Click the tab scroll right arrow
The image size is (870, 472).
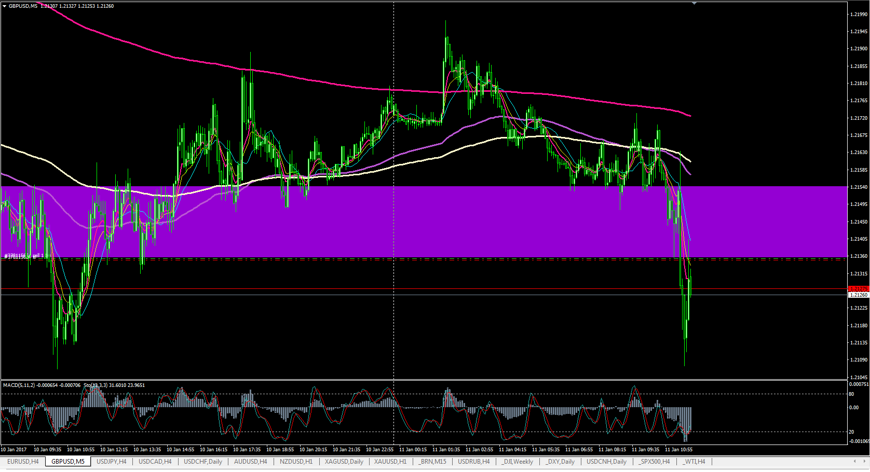[864, 461]
